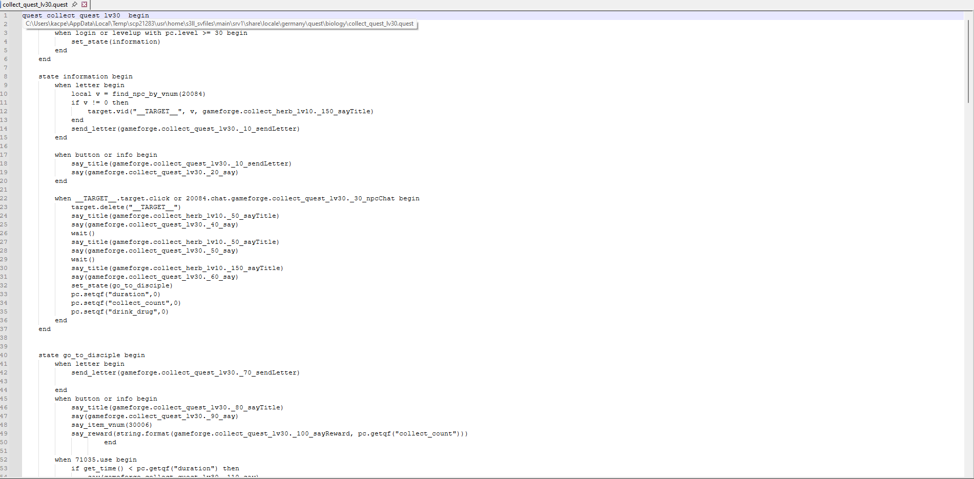Select the collect_quest_lv30.quest file tab

[x=35, y=5]
